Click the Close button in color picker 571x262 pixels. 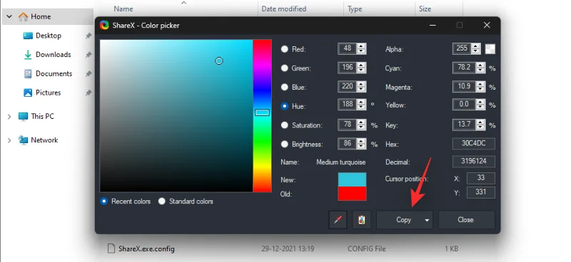pos(467,220)
